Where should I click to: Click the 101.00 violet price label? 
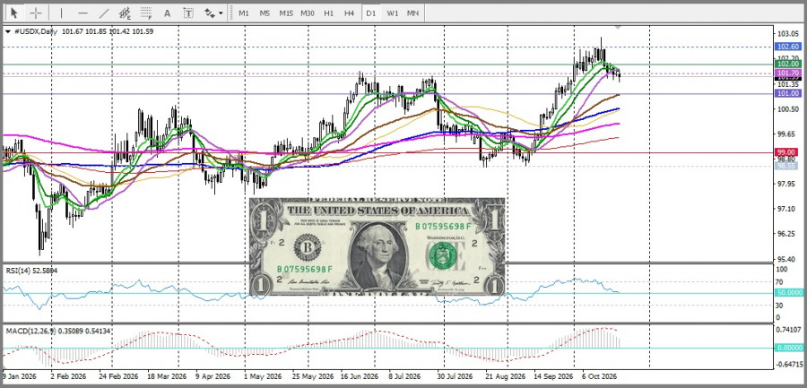coord(788,93)
